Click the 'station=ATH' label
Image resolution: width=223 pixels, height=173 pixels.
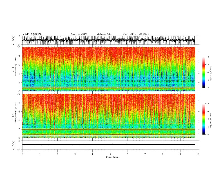click(x=104, y=34)
